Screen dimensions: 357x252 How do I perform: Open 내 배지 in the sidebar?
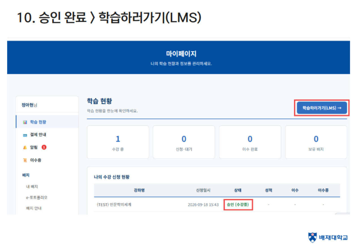tap(32, 187)
